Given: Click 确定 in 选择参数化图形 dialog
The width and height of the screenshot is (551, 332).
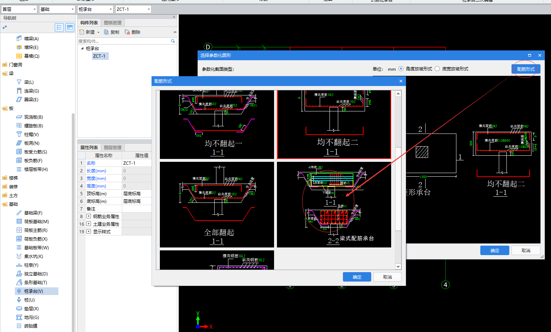Looking at the screenshot, I should pos(495,250).
